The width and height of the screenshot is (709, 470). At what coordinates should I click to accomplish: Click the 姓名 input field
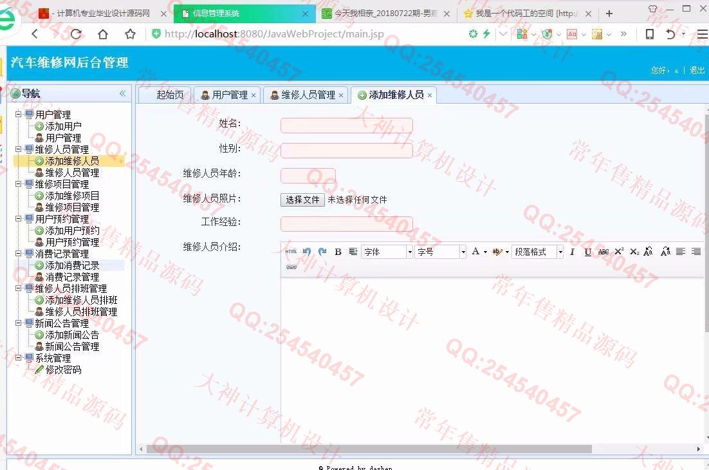tap(347, 126)
